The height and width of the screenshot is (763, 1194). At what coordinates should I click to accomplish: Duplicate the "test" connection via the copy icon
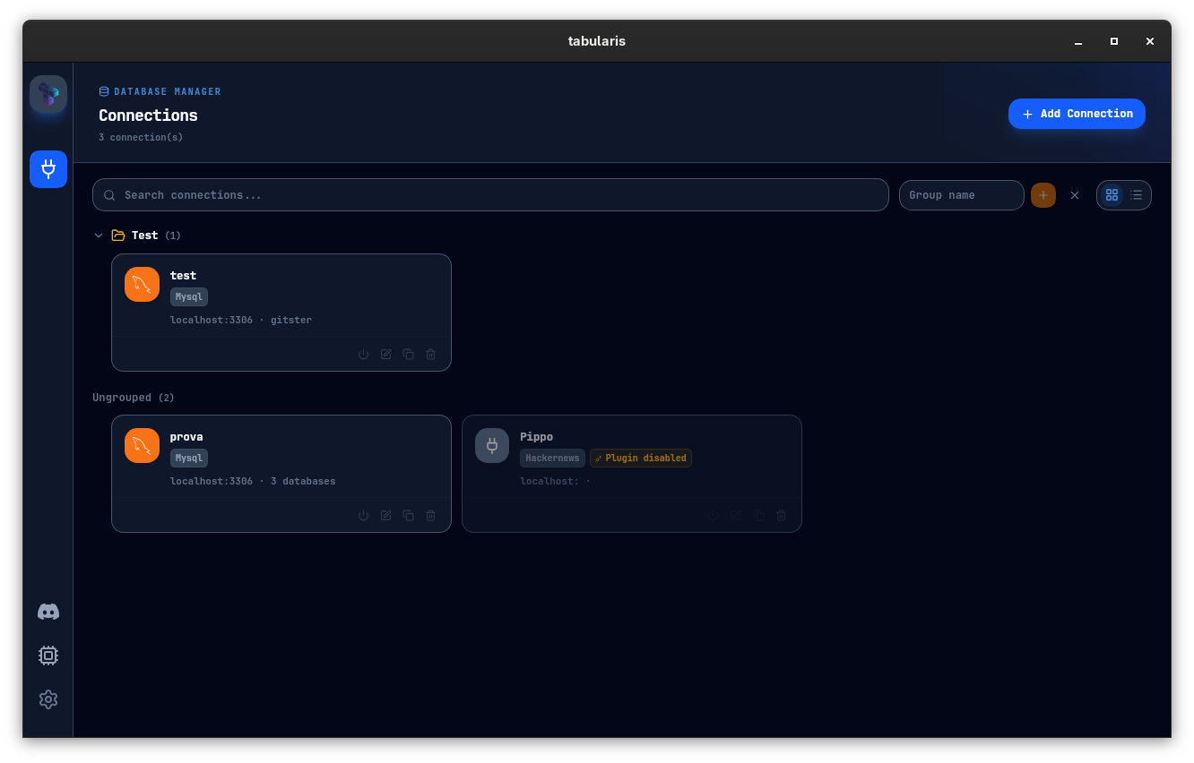click(x=408, y=354)
